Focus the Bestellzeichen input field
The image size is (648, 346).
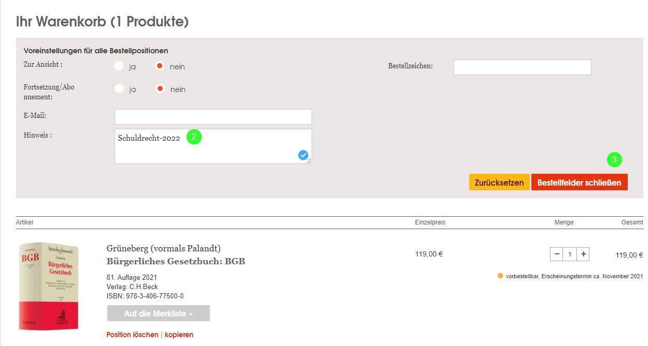point(522,67)
